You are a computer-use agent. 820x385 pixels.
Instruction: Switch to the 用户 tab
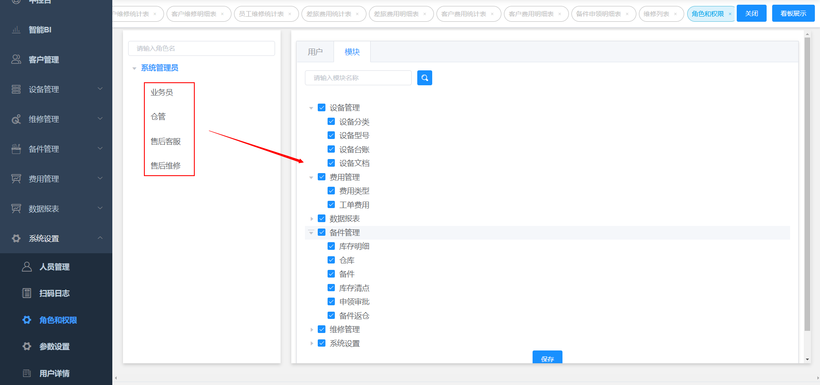[315, 52]
